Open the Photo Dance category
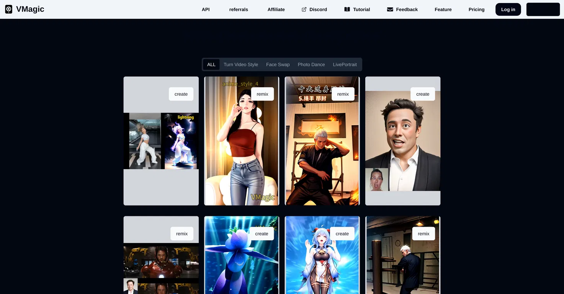 (311, 64)
